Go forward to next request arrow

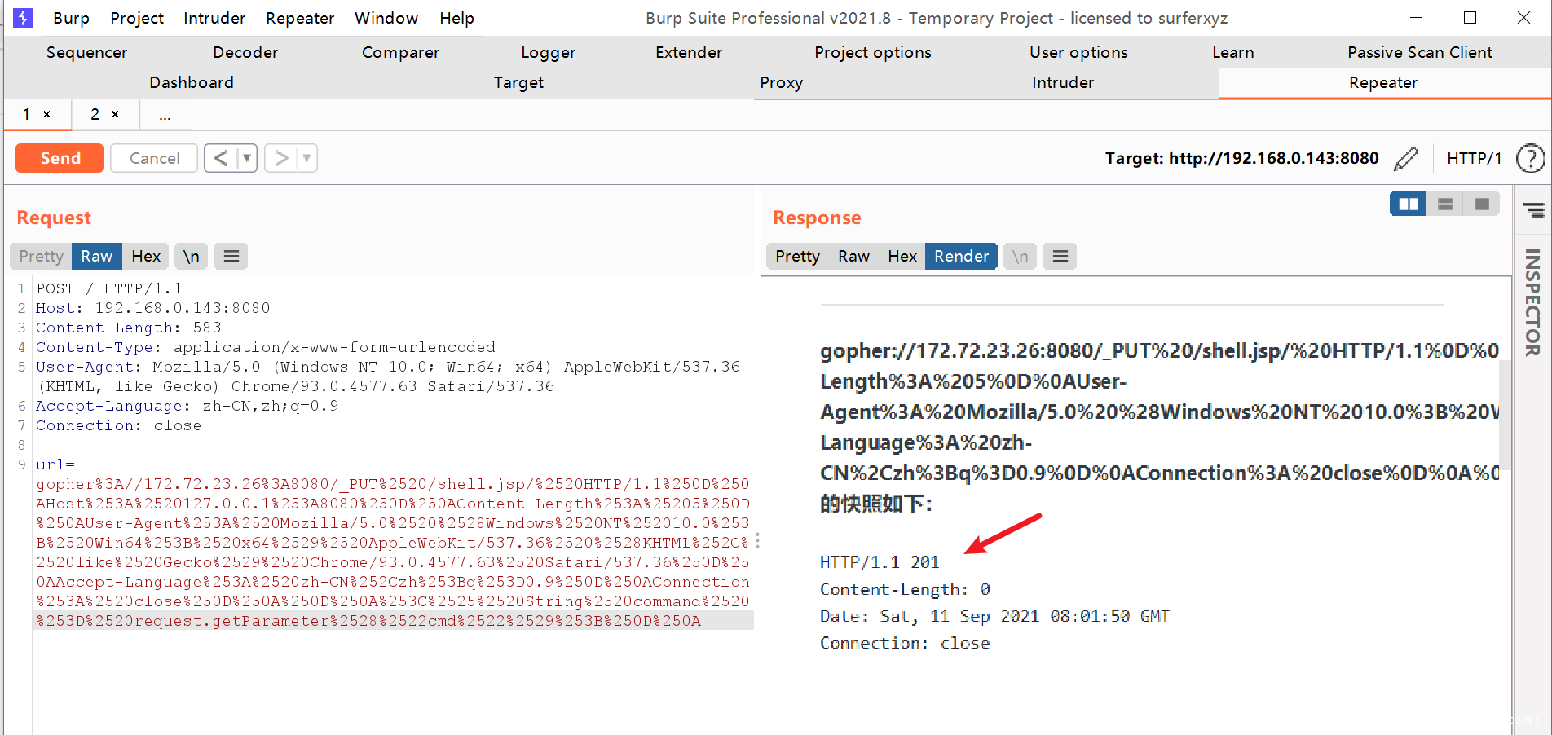[281, 158]
